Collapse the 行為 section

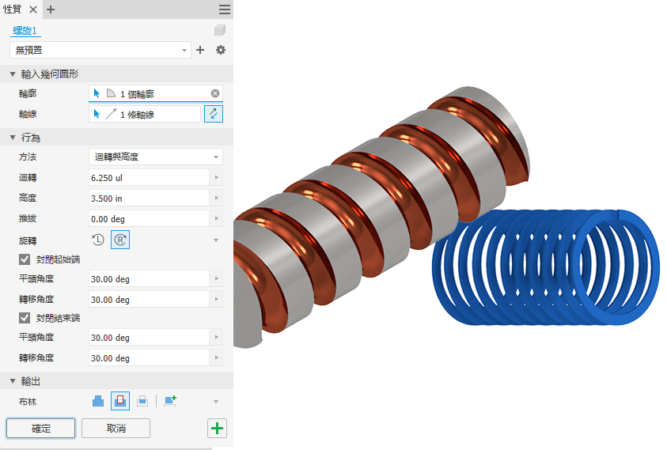(13, 138)
